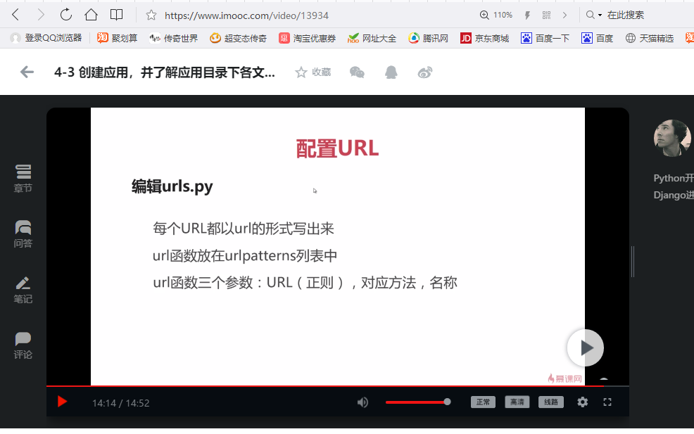Open 登录QQ浏览器 bookmark

(x=46, y=38)
